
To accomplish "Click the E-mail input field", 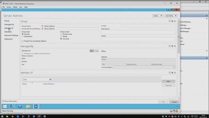I will tap(148, 26).
